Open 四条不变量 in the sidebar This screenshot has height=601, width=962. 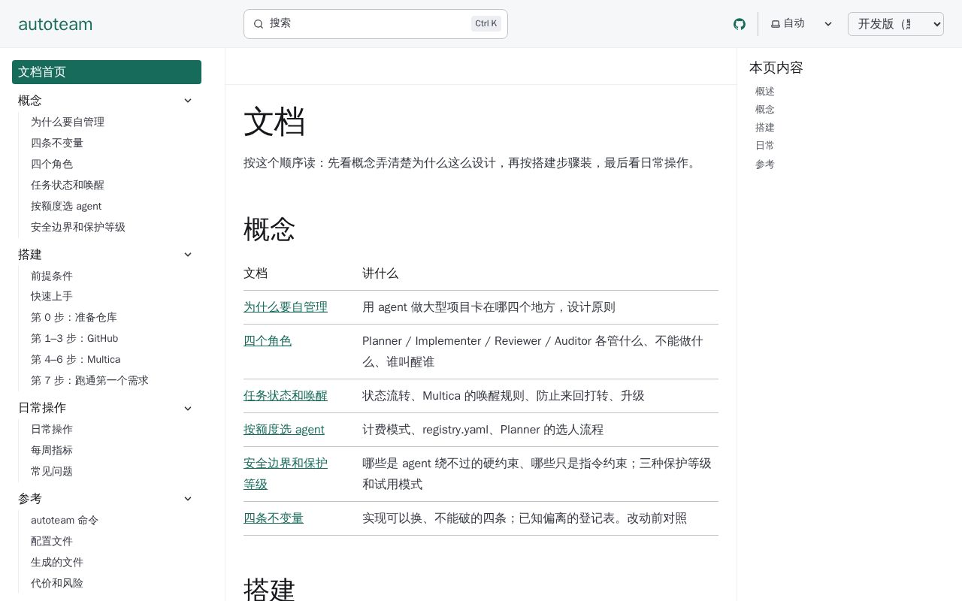tap(57, 143)
